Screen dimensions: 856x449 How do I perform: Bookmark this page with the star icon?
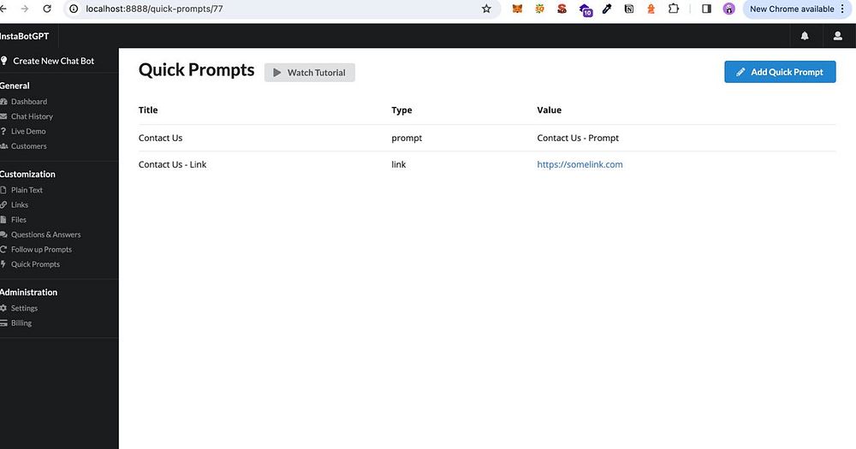point(486,9)
